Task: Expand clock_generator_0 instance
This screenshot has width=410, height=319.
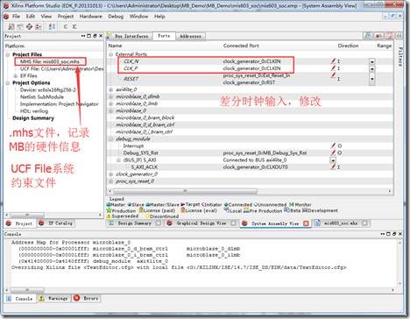Action: (x=111, y=174)
